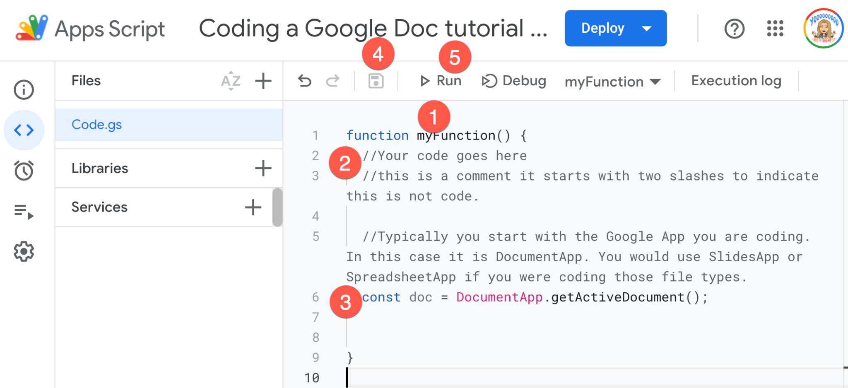Open Triggers alarm clock icon
The width and height of the screenshot is (848, 388).
pos(24,170)
